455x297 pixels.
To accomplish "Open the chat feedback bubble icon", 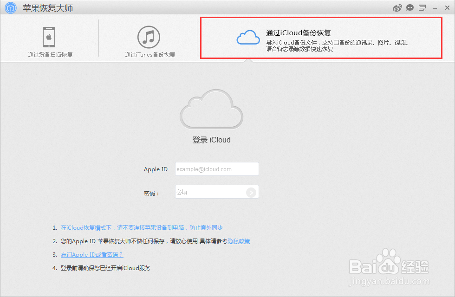I will [x=409, y=8].
